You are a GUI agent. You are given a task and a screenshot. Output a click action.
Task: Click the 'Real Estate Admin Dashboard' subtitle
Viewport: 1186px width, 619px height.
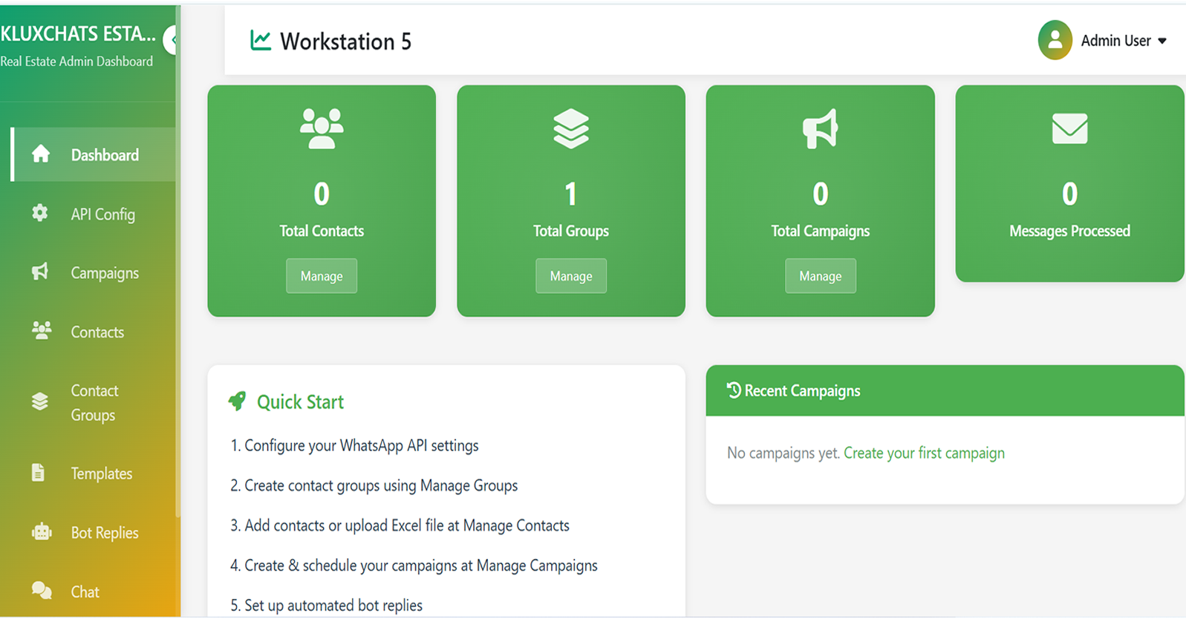coord(76,62)
